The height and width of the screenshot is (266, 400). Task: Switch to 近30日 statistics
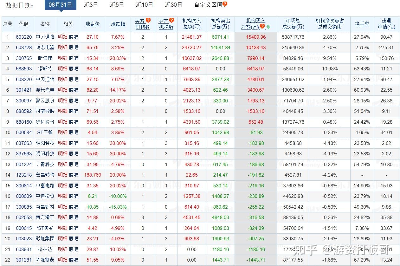click(x=173, y=4)
